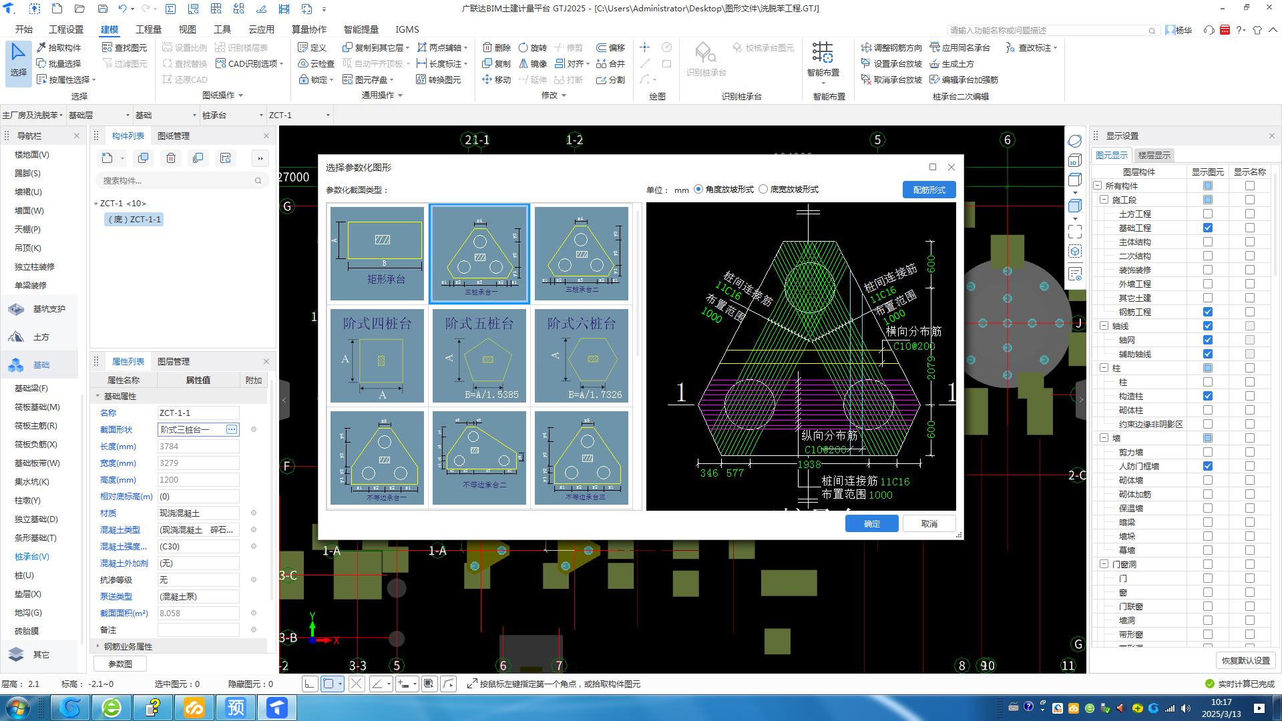Toggle 轴网 显示图元 checkbox
This screenshot has height=721, width=1282.
1207,340
